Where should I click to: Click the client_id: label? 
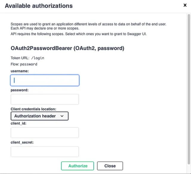tap(19, 123)
